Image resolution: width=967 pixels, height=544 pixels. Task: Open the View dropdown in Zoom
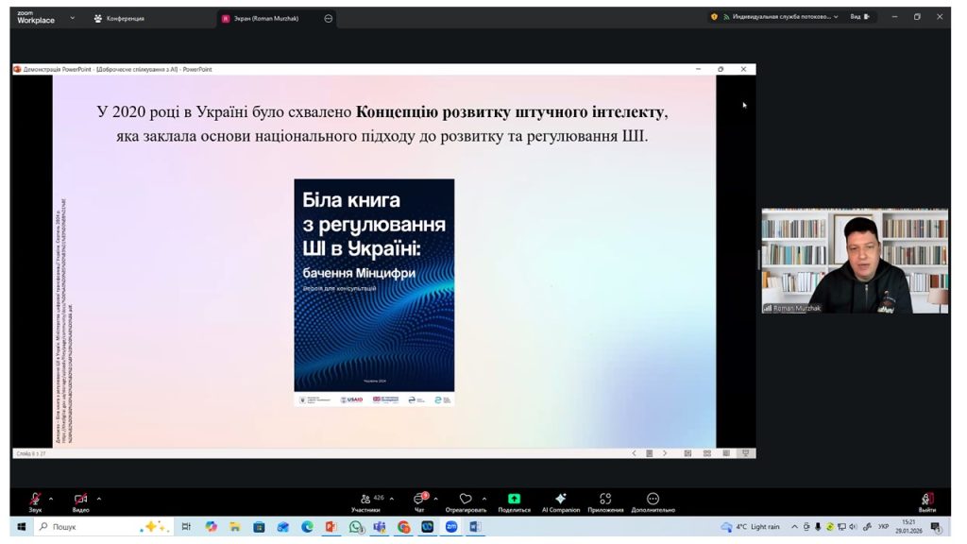click(x=859, y=17)
